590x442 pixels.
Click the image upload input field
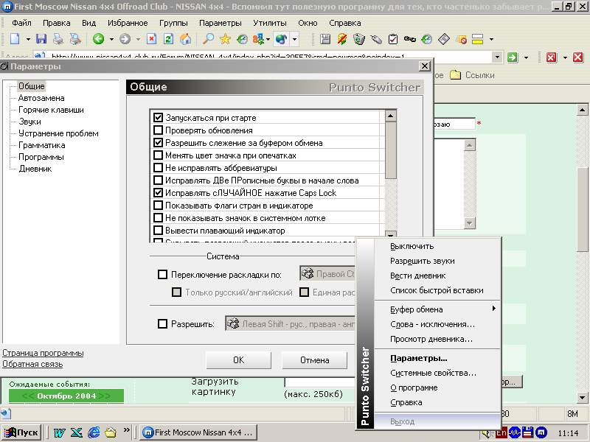point(320,382)
